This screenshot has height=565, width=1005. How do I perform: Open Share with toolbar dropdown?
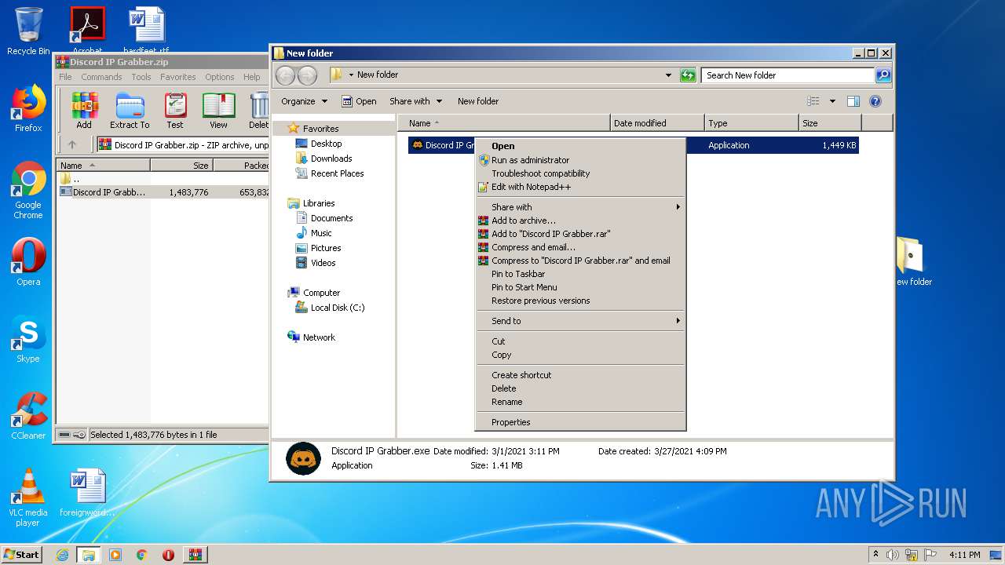tap(416, 101)
